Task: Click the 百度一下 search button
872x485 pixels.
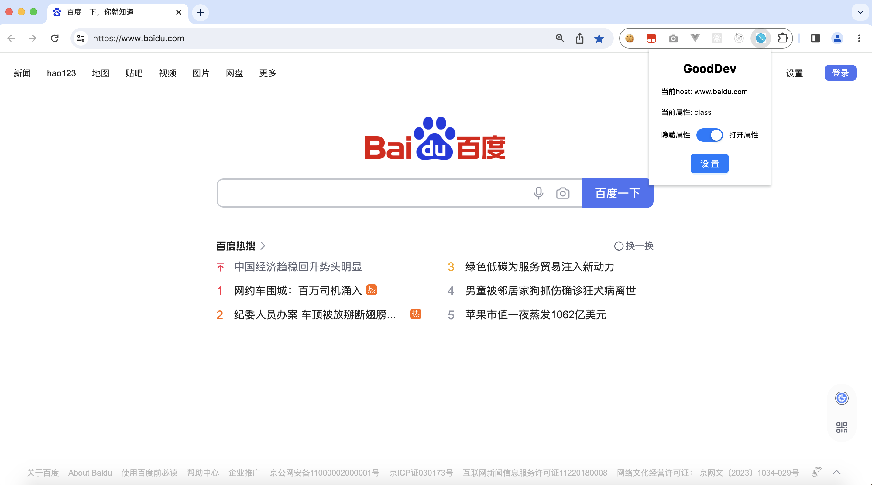Action: click(x=617, y=193)
